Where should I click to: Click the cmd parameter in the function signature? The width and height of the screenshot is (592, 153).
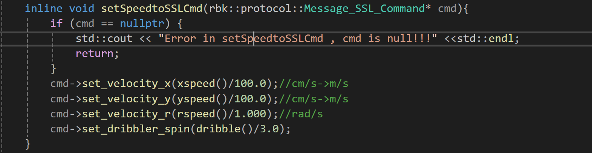(x=447, y=8)
